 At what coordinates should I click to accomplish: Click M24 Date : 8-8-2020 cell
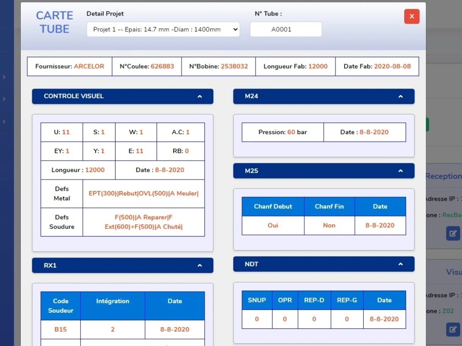point(365,132)
